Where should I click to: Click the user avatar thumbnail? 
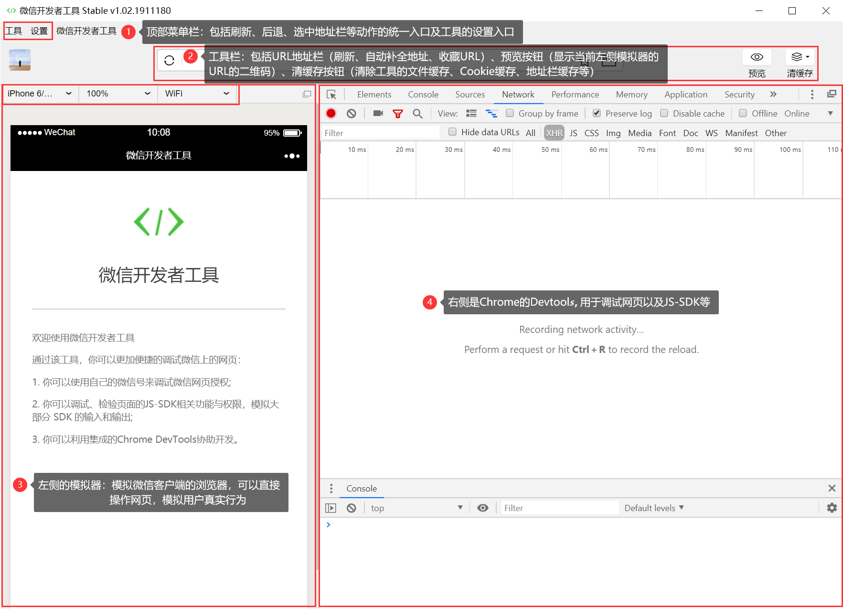tap(20, 60)
